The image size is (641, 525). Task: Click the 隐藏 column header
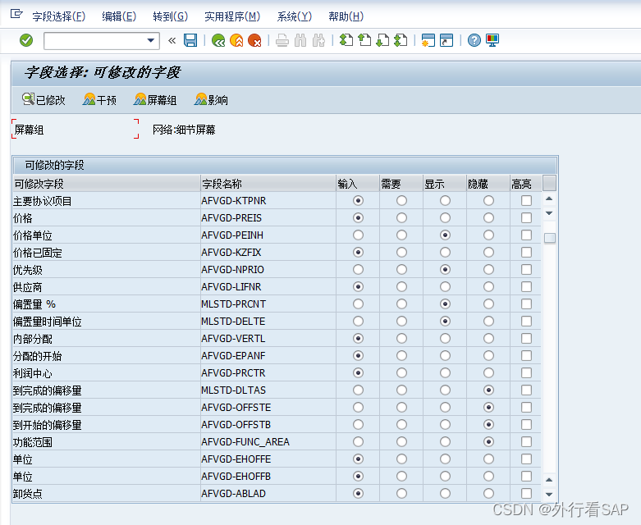tap(488, 184)
